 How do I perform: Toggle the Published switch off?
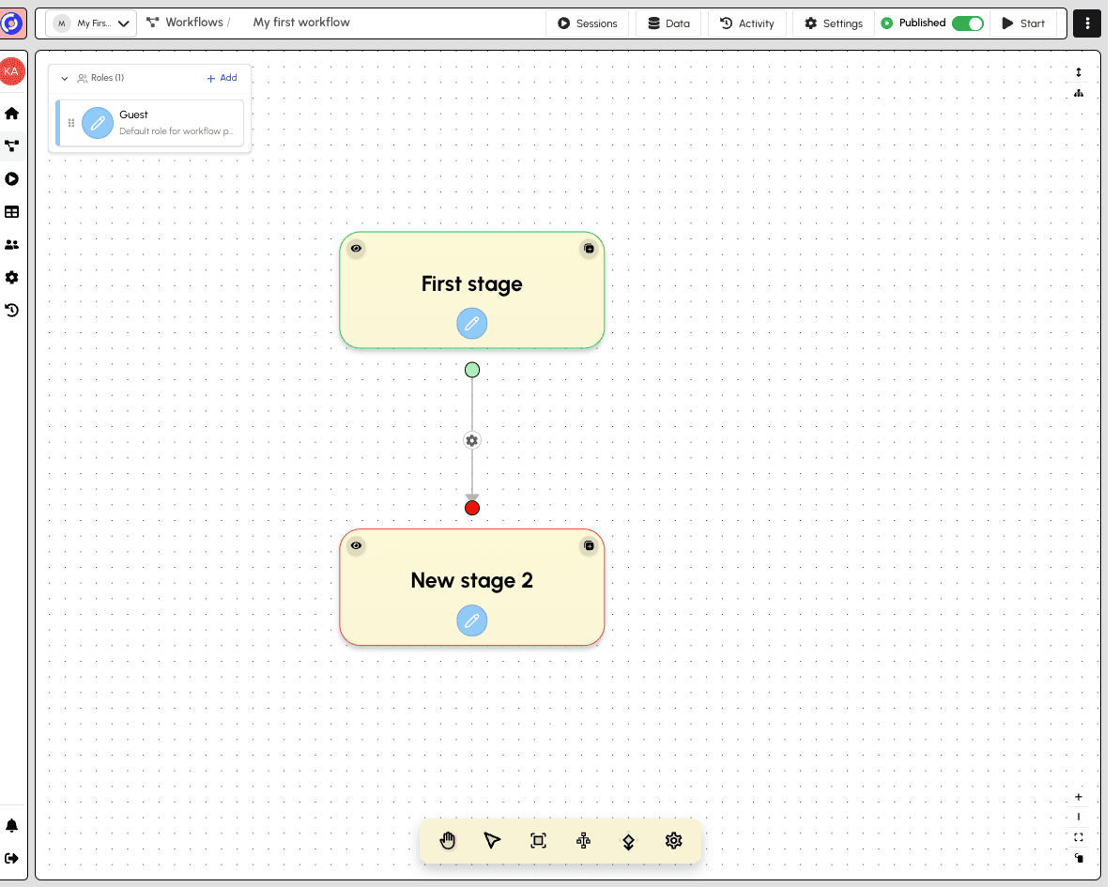pos(968,23)
